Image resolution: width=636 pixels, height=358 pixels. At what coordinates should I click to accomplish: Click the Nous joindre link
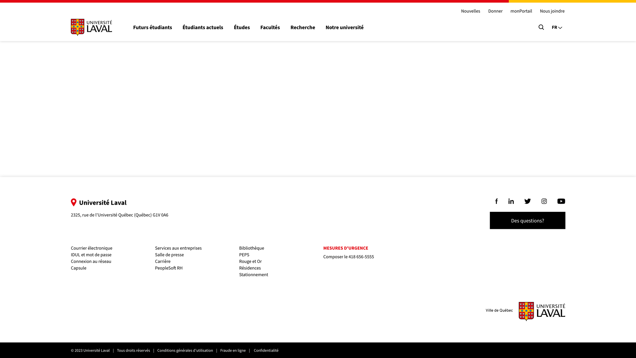[552, 11]
